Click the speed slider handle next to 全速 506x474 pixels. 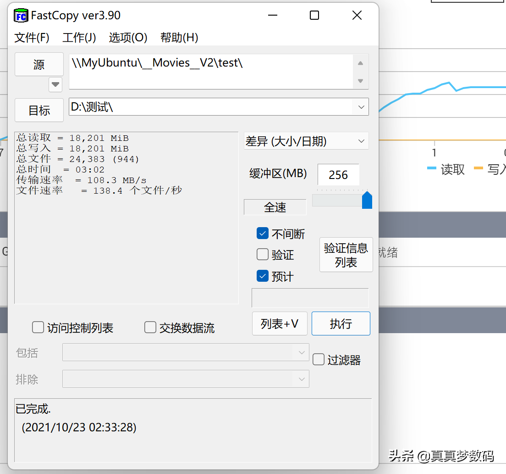(x=367, y=201)
